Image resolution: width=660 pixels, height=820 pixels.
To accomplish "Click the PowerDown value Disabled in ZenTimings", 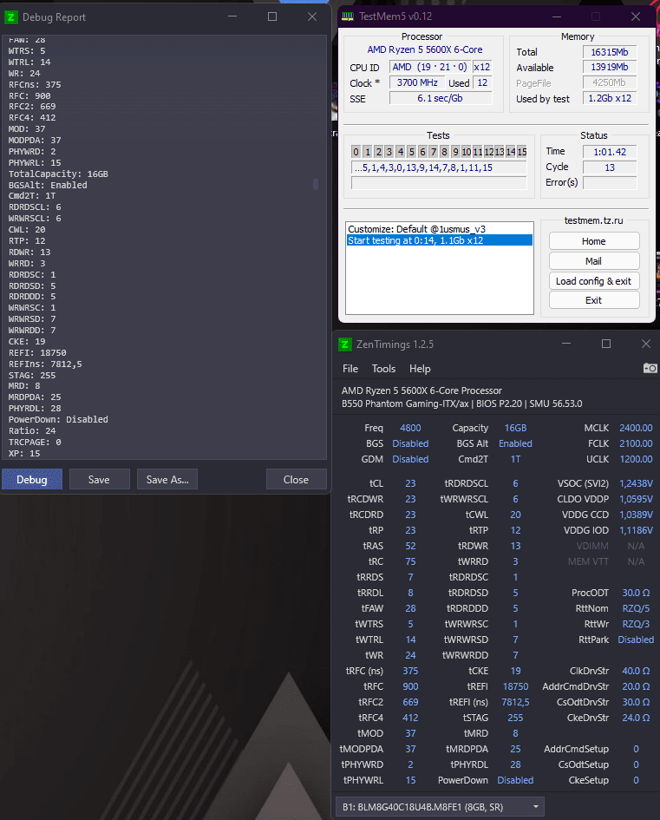I will pos(515,780).
